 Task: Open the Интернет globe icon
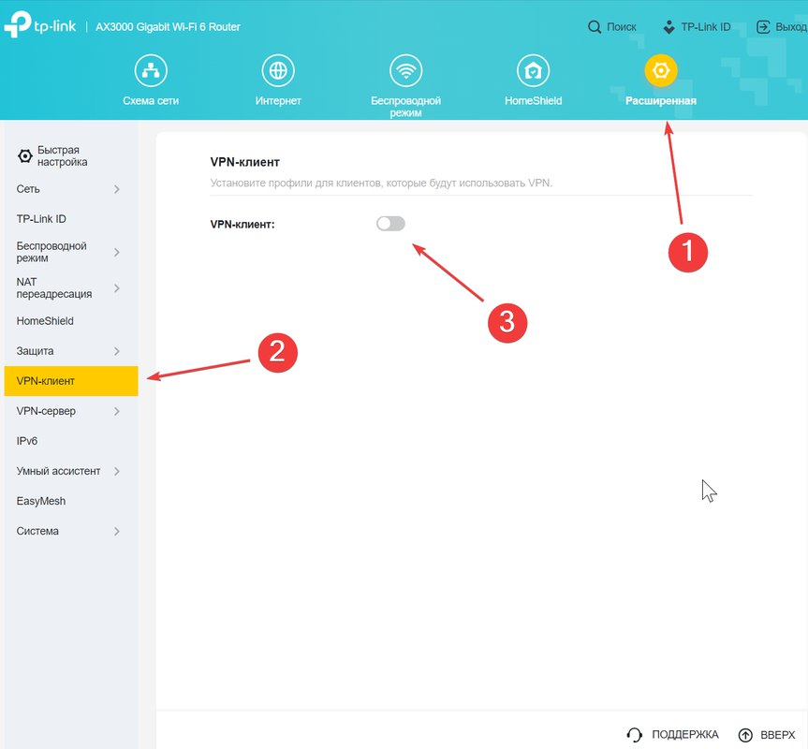[x=278, y=70]
